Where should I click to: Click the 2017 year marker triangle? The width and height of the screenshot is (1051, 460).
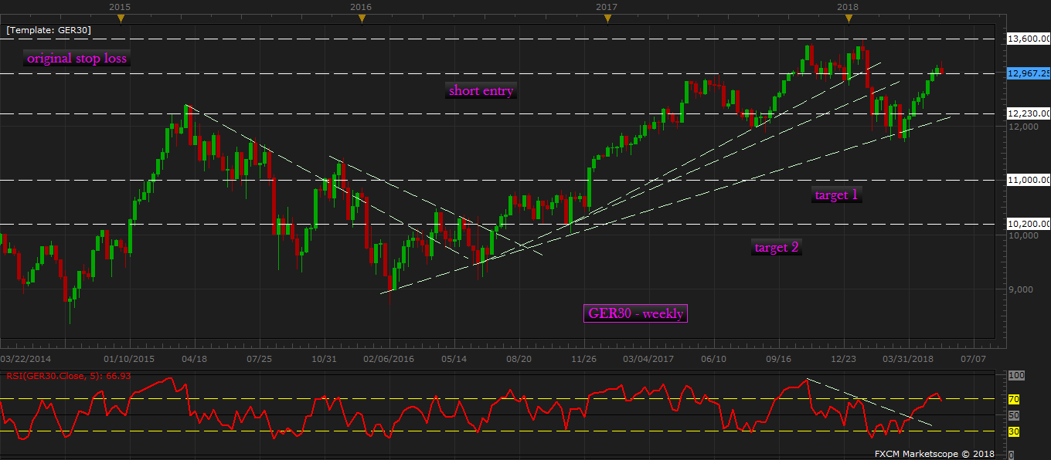[607, 18]
